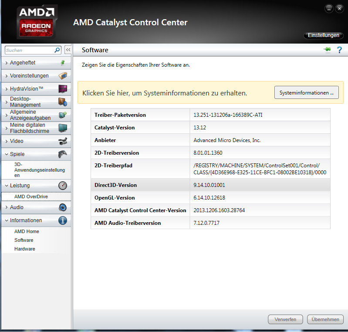Click the Leistung gauge icon
Screen dimensions: 348x332
pyautogui.click(x=63, y=186)
